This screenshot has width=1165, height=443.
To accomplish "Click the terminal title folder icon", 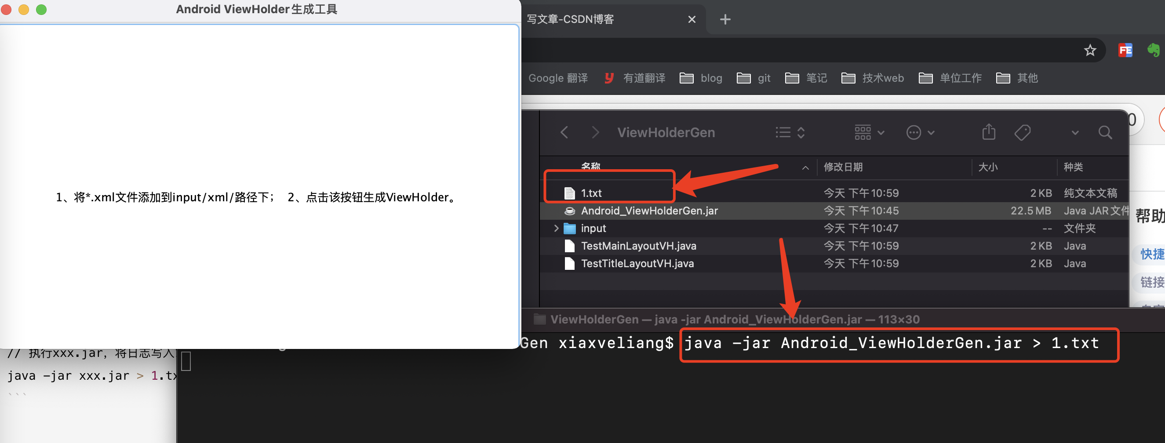I will tap(539, 320).
